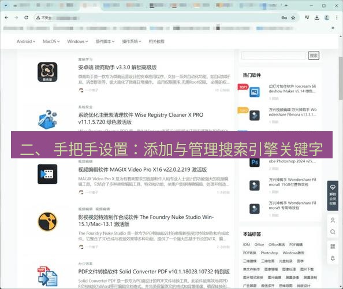Open the MAGIX Video Pro X16 article

[x=143, y=170]
